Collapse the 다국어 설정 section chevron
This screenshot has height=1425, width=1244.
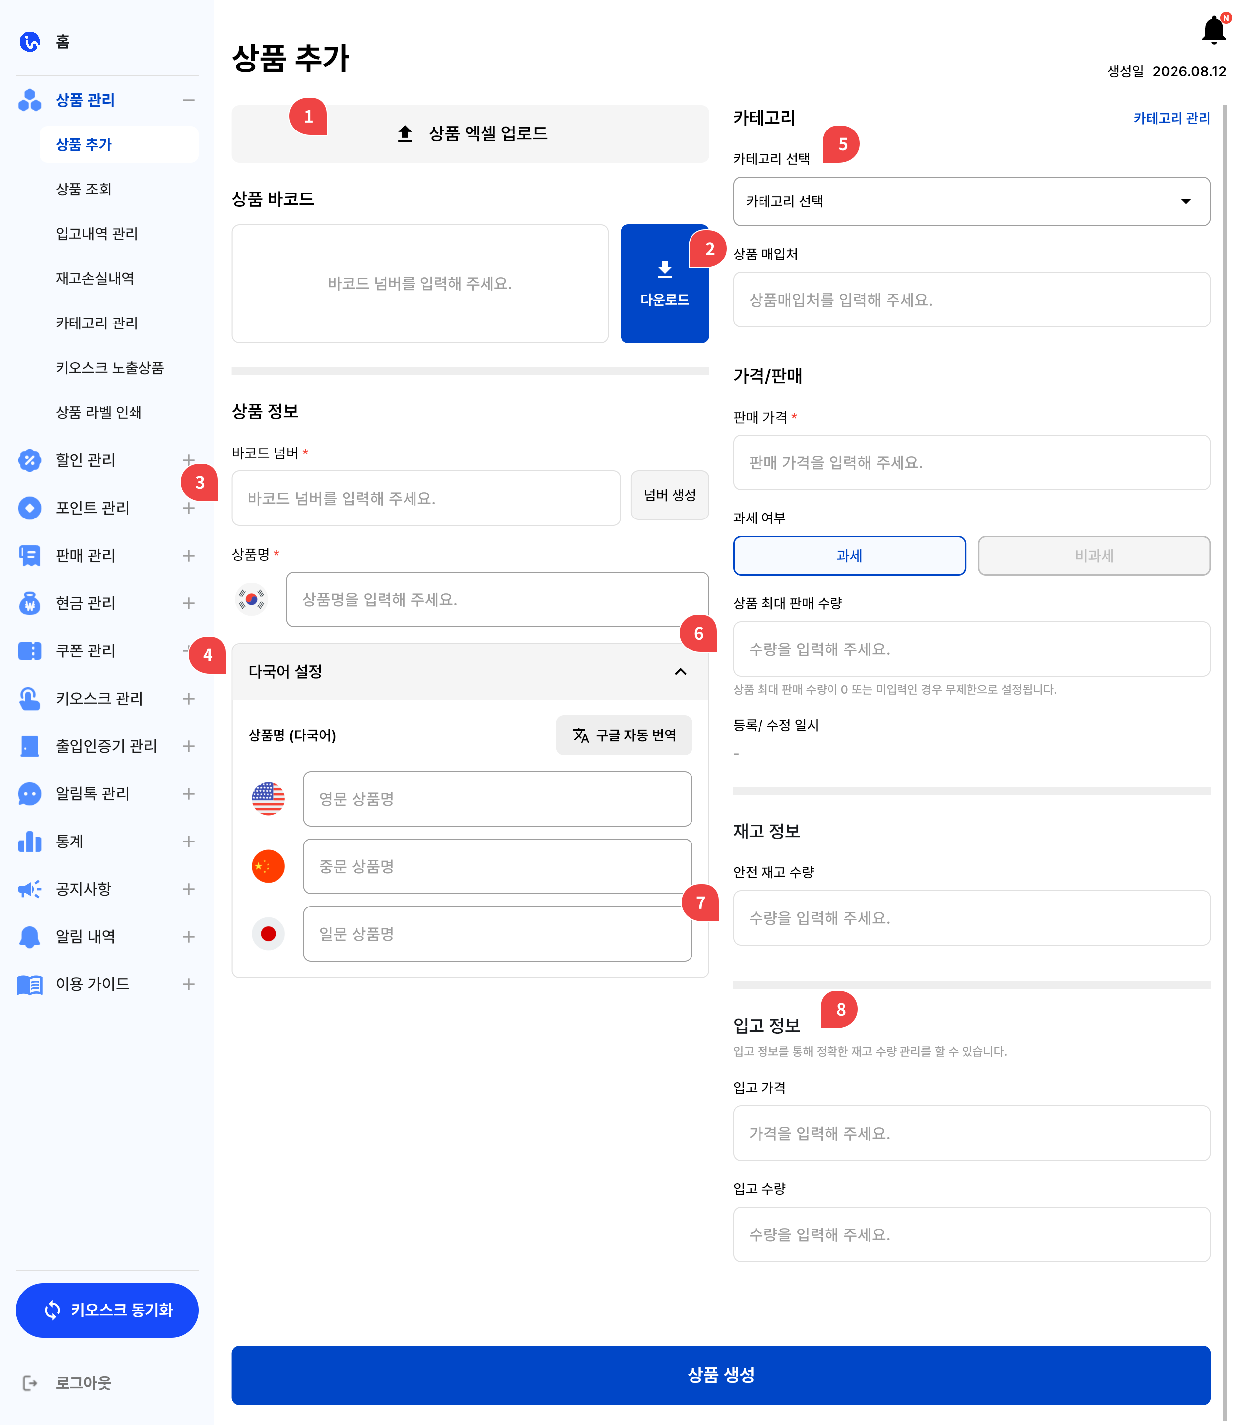coord(680,672)
